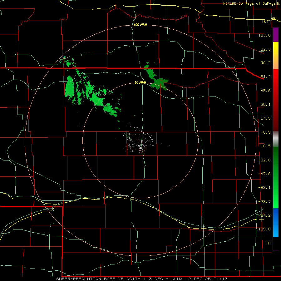
Task: Select the 30.1 legend value
Action: (266, 105)
